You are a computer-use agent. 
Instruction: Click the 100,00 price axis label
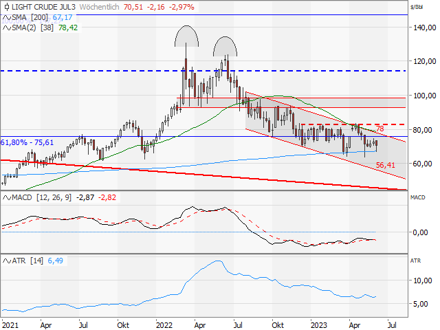pyautogui.click(x=425, y=96)
